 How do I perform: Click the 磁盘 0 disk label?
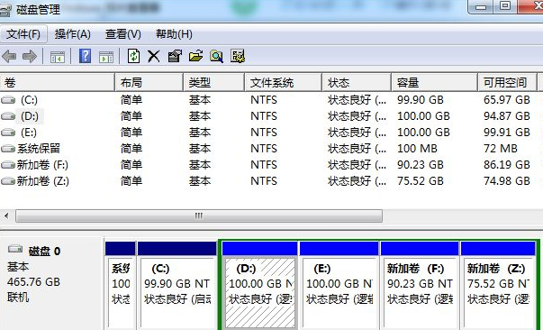[x=44, y=251]
